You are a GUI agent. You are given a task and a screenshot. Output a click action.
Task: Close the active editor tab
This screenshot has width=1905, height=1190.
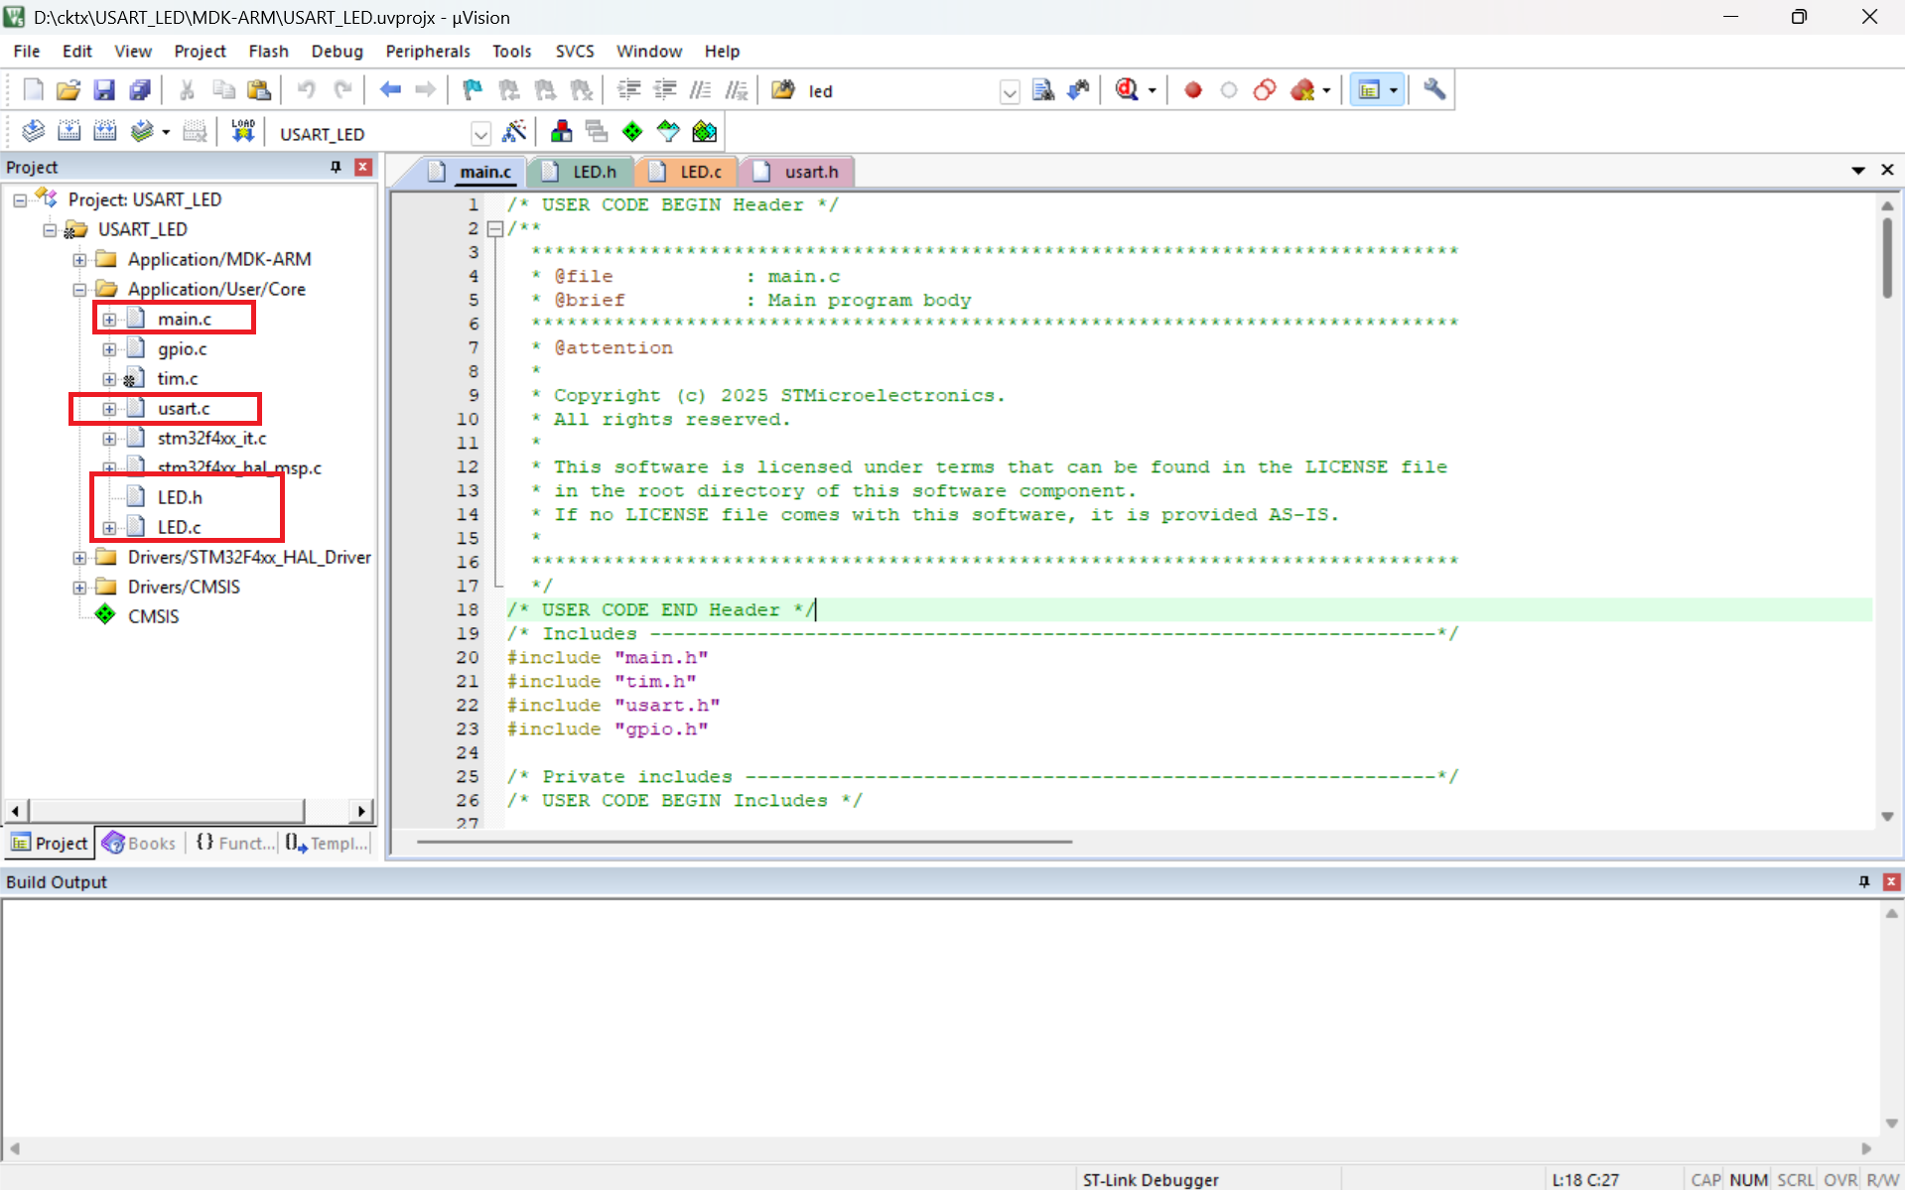pyautogui.click(x=1887, y=170)
